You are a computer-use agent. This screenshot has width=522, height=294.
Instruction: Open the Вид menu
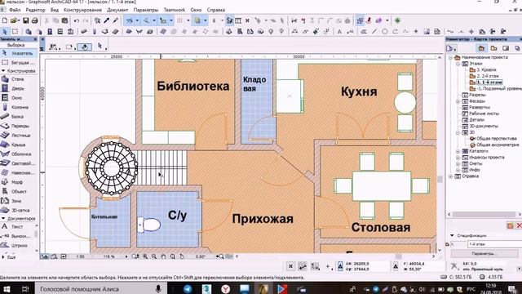[55, 10]
